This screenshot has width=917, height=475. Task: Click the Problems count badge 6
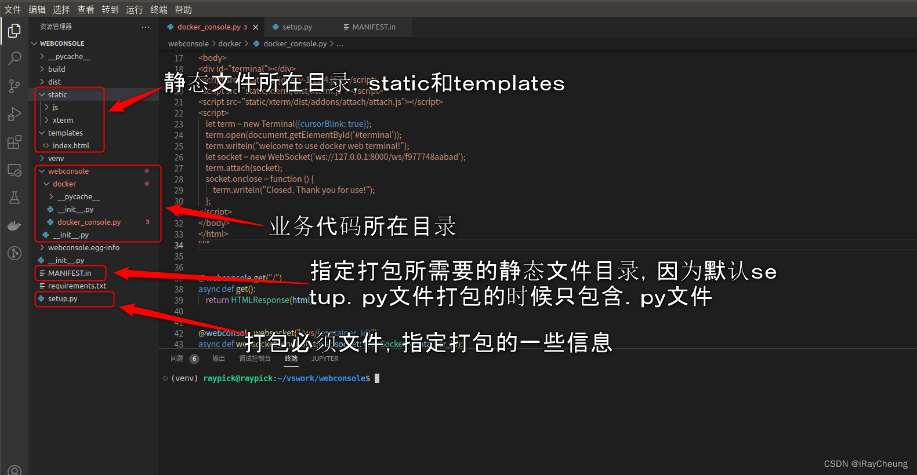[194, 359]
